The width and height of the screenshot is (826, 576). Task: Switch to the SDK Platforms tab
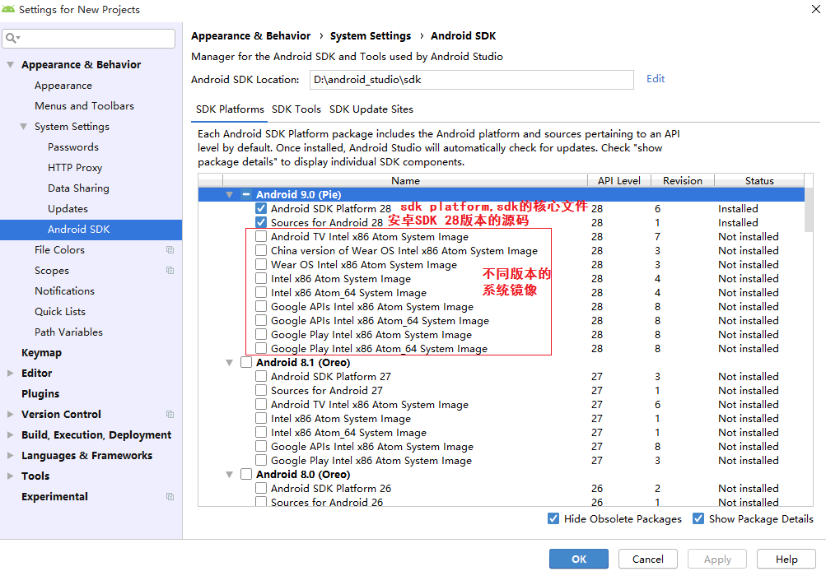pos(230,109)
